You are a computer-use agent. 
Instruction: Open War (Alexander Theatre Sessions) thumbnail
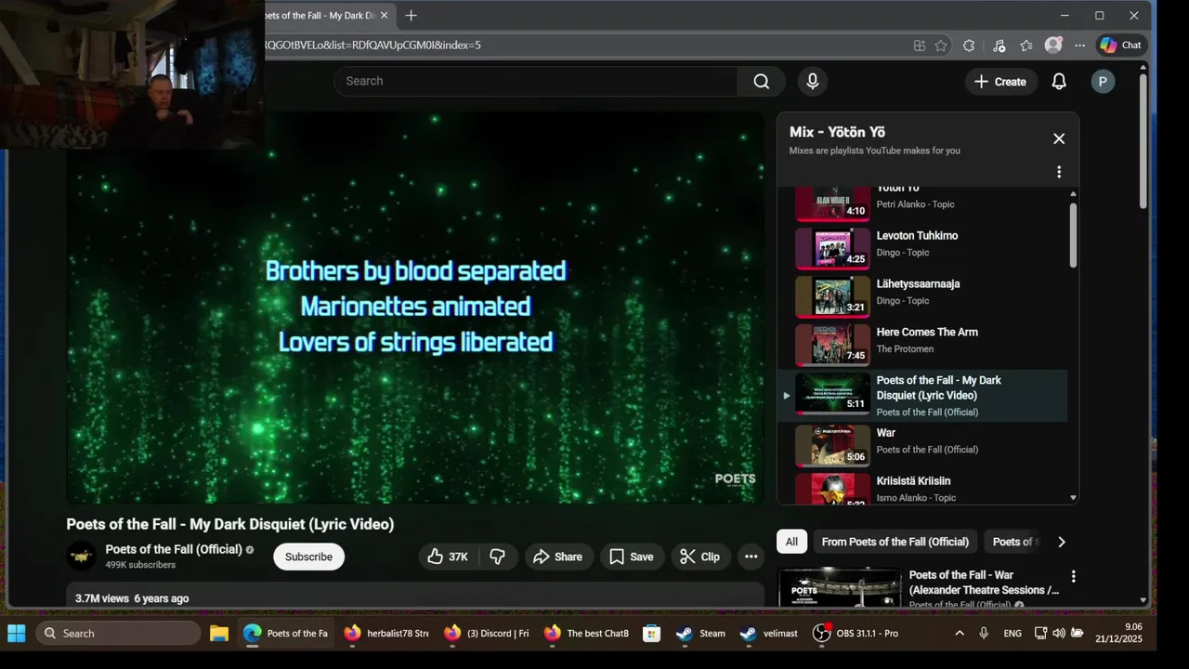pyautogui.click(x=840, y=587)
